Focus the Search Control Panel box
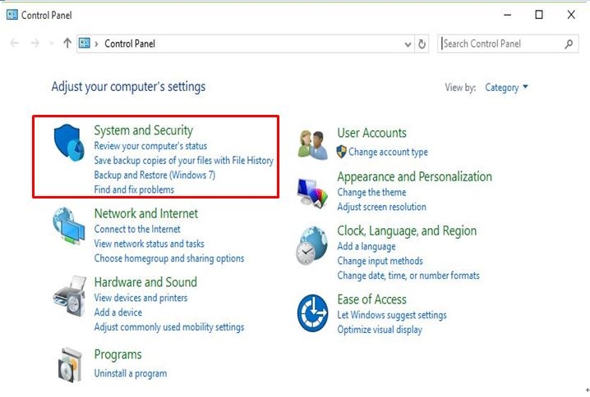590x397 pixels. pyautogui.click(x=508, y=43)
